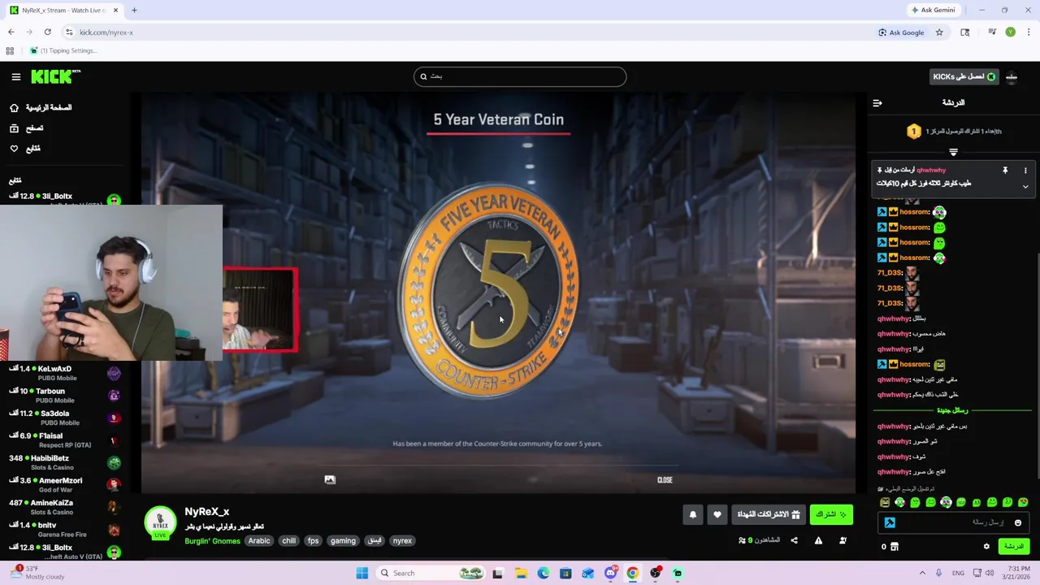The width and height of the screenshot is (1040, 585).
Task: Click Ask Google in the address bar
Action: [901, 32]
